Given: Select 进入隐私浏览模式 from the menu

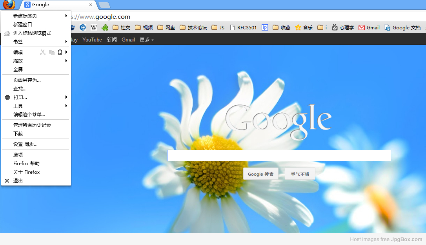Looking at the screenshot, I should (x=32, y=33).
